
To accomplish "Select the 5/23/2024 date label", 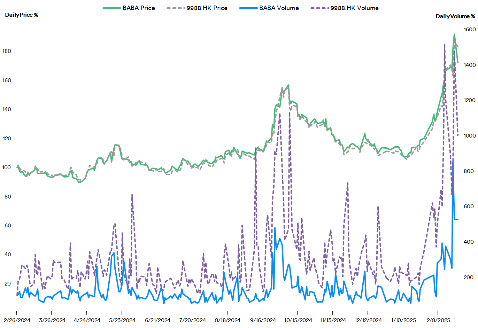I will [122, 320].
